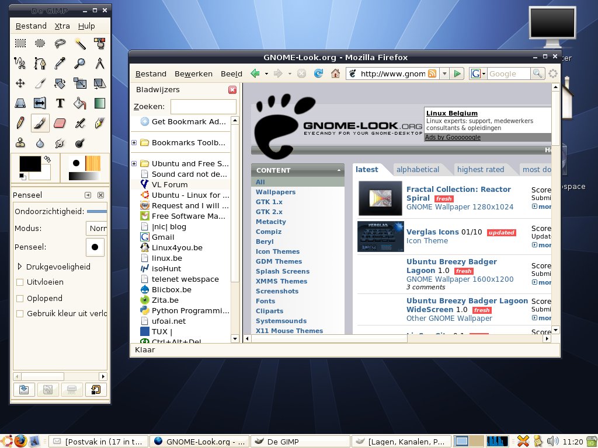This screenshot has height=448, width=598.
Task: Adjust the Ondoorzichtigheid opacity slider
Action: (97, 211)
